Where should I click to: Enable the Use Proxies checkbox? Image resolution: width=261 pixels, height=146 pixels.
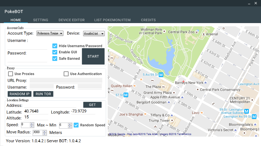tap(11, 74)
